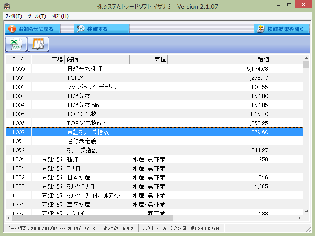This screenshot has height=236, width=315.
Task: Minimize the イザナミ window
Action: click(x=279, y=5)
